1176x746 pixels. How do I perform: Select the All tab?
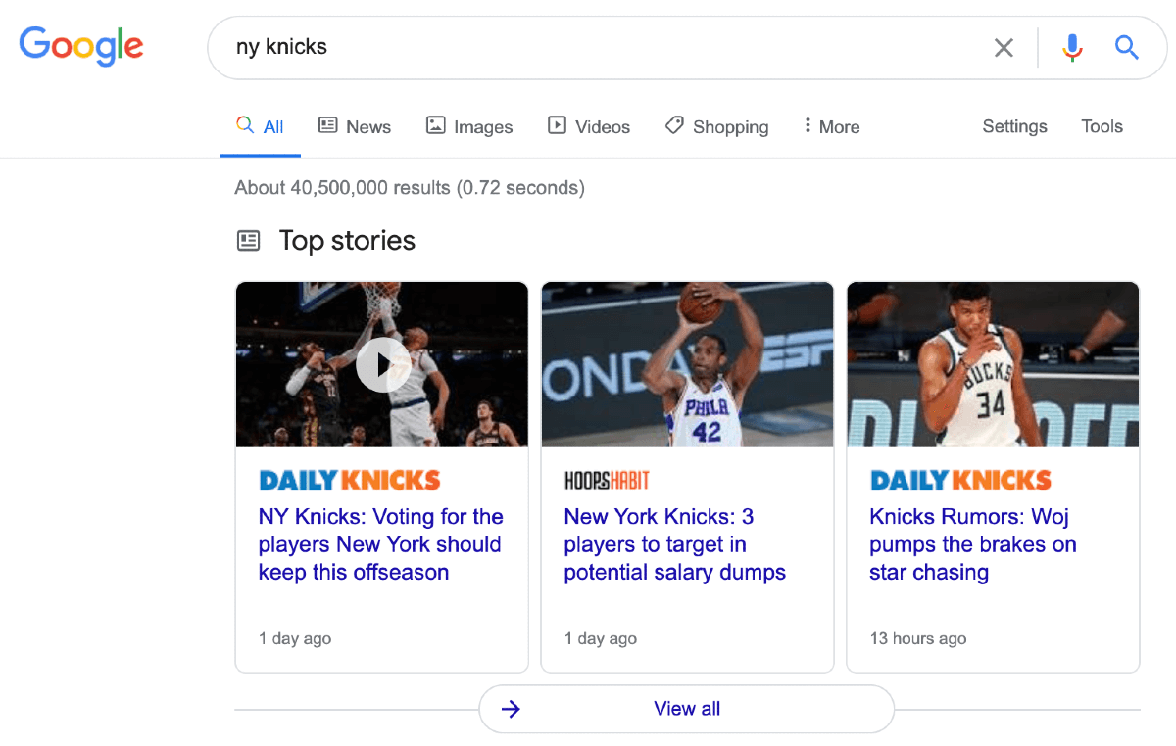(261, 126)
